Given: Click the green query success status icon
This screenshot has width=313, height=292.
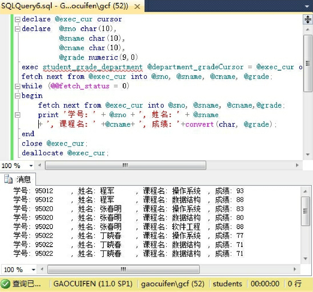Looking at the screenshot, I should pyautogui.click(x=5, y=284).
